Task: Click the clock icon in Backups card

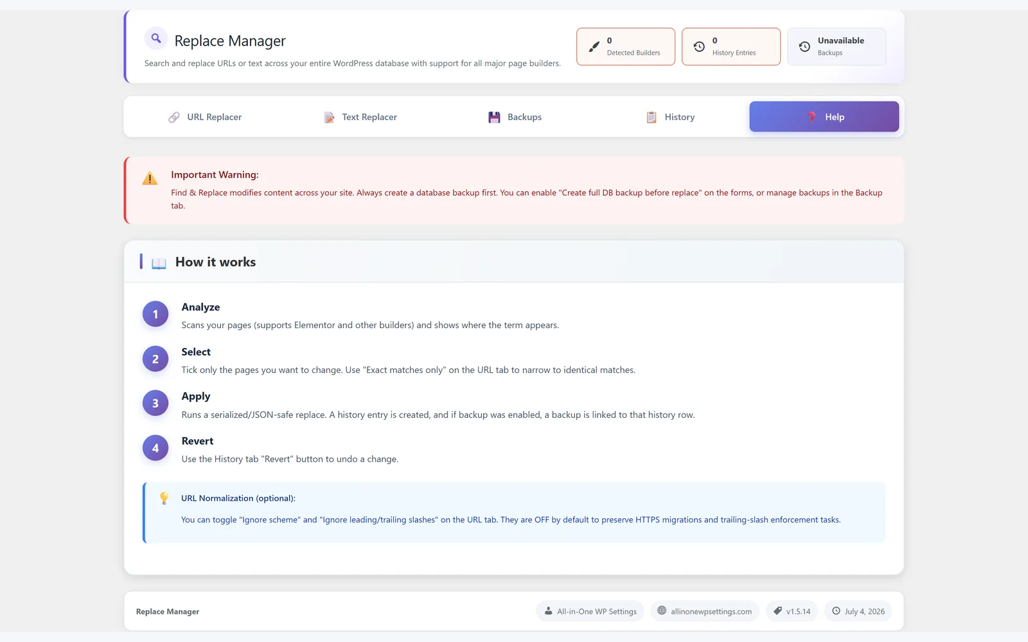Action: (804, 46)
